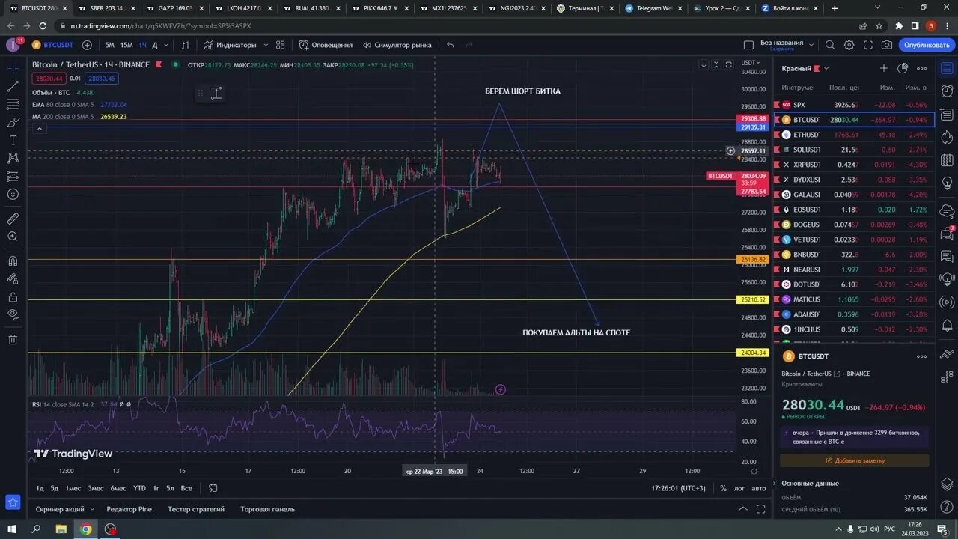Open the chart type candlestick selector

(x=186, y=45)
